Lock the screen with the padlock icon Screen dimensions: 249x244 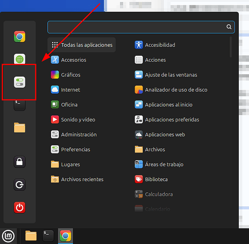(x=19, y=162)
